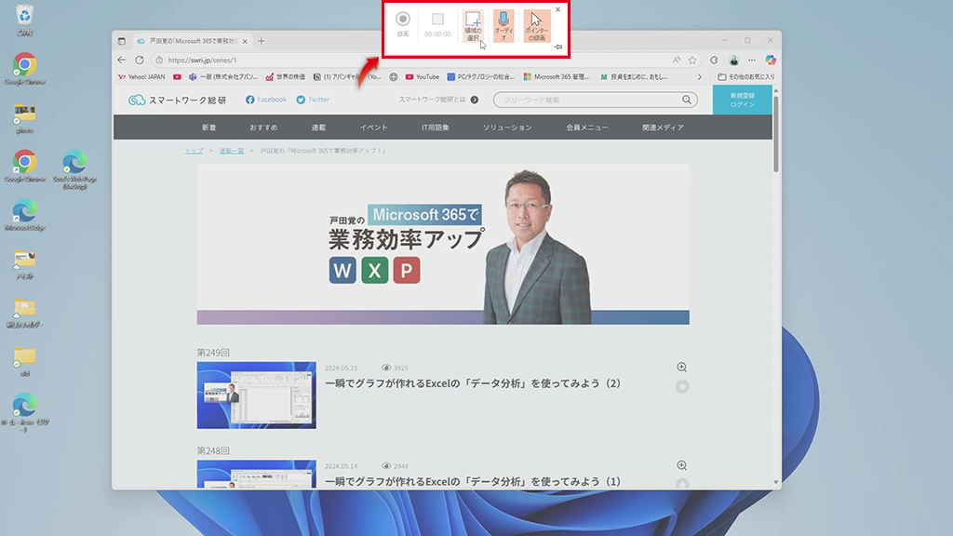Open the ソリューション navigation menu item
Viewport: 953px width, 536px height.
point(507,127)
